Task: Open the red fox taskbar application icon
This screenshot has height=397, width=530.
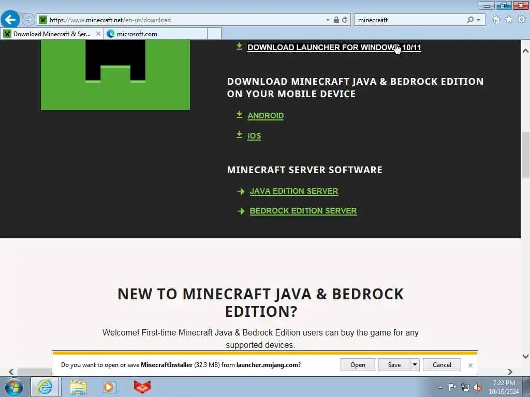Action: coord(142,387)
